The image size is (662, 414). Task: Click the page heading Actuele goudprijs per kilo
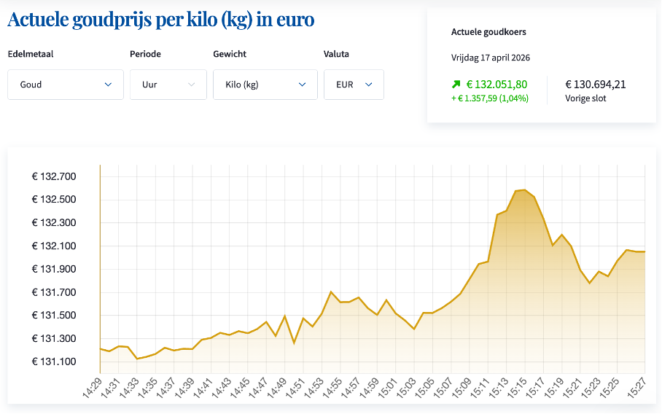pos(160,20)
